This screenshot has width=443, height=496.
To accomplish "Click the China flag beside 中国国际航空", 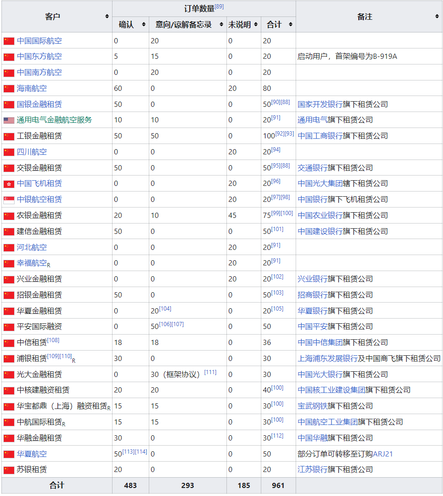I will (9, 41).
